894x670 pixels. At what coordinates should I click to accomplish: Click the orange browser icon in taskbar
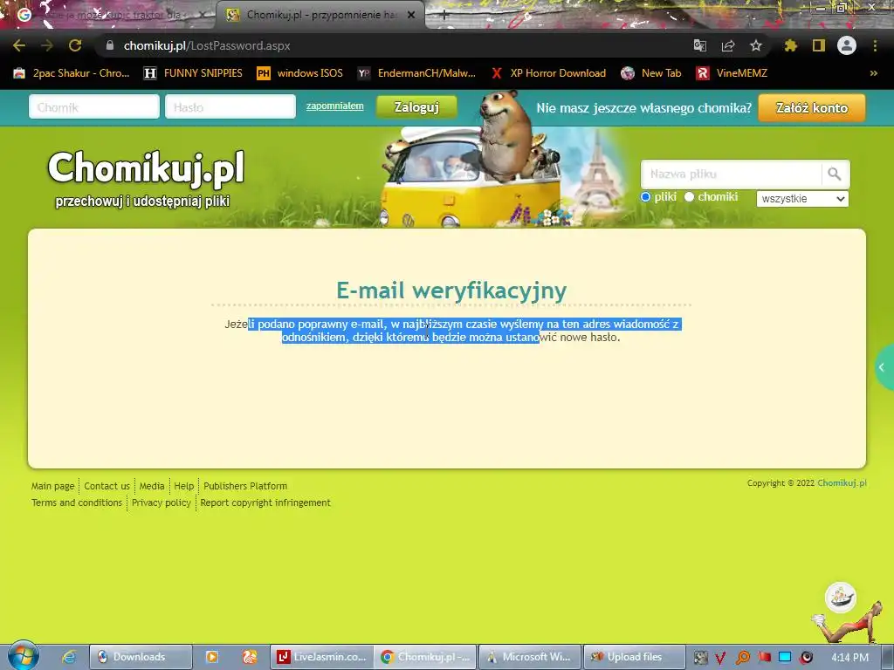(250, 657)
